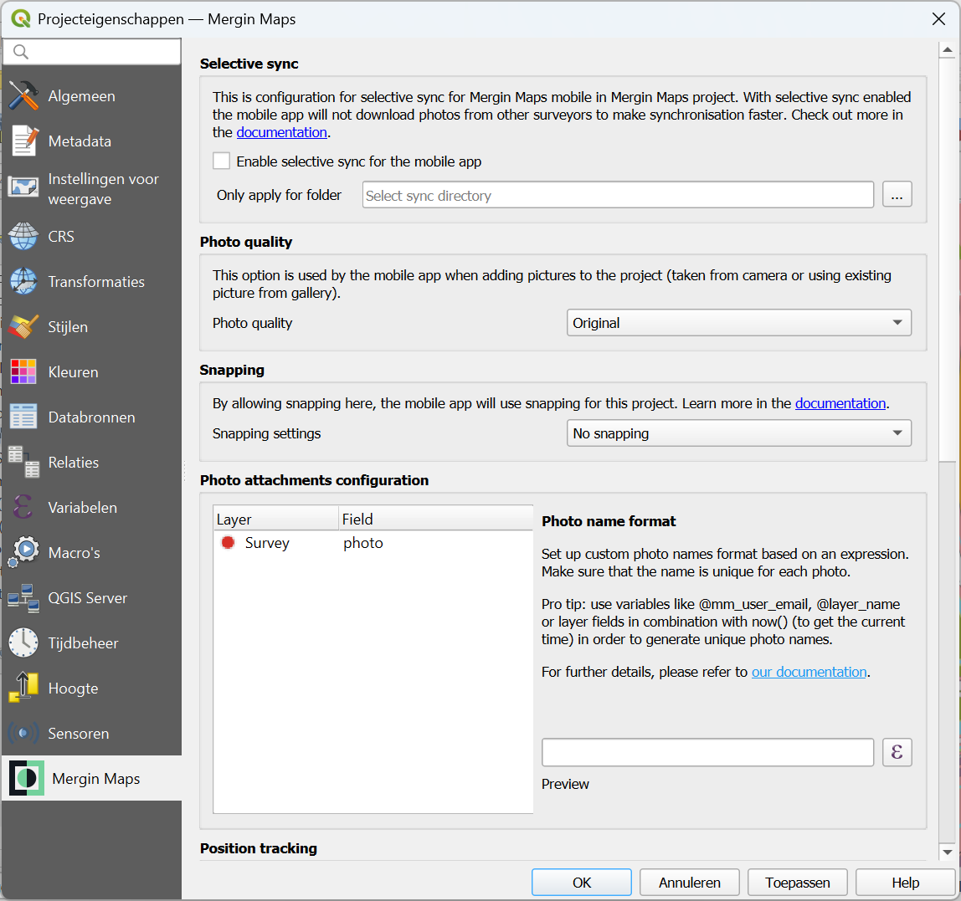Open the Kleuren color grid icon
Image resolution: width=961 pixels, height=901 pixels.
click(23, 372)
